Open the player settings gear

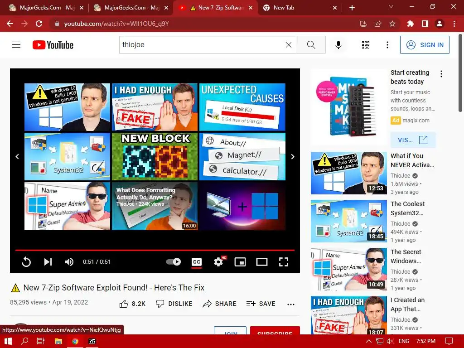pyautogui.click(x=218, y=261)
